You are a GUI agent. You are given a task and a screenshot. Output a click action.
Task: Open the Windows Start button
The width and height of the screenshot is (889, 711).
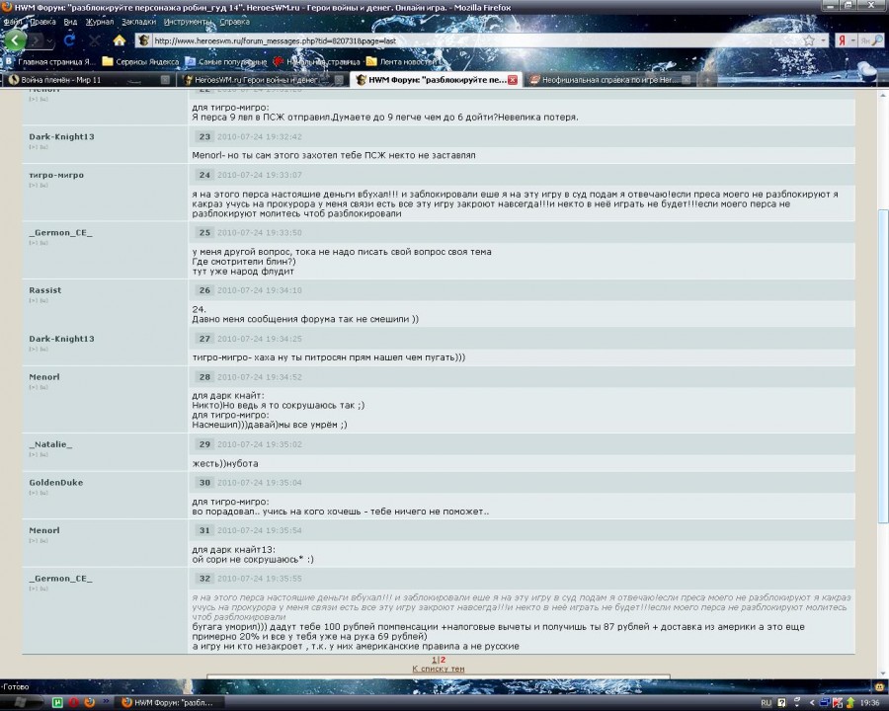pos(21,702)
